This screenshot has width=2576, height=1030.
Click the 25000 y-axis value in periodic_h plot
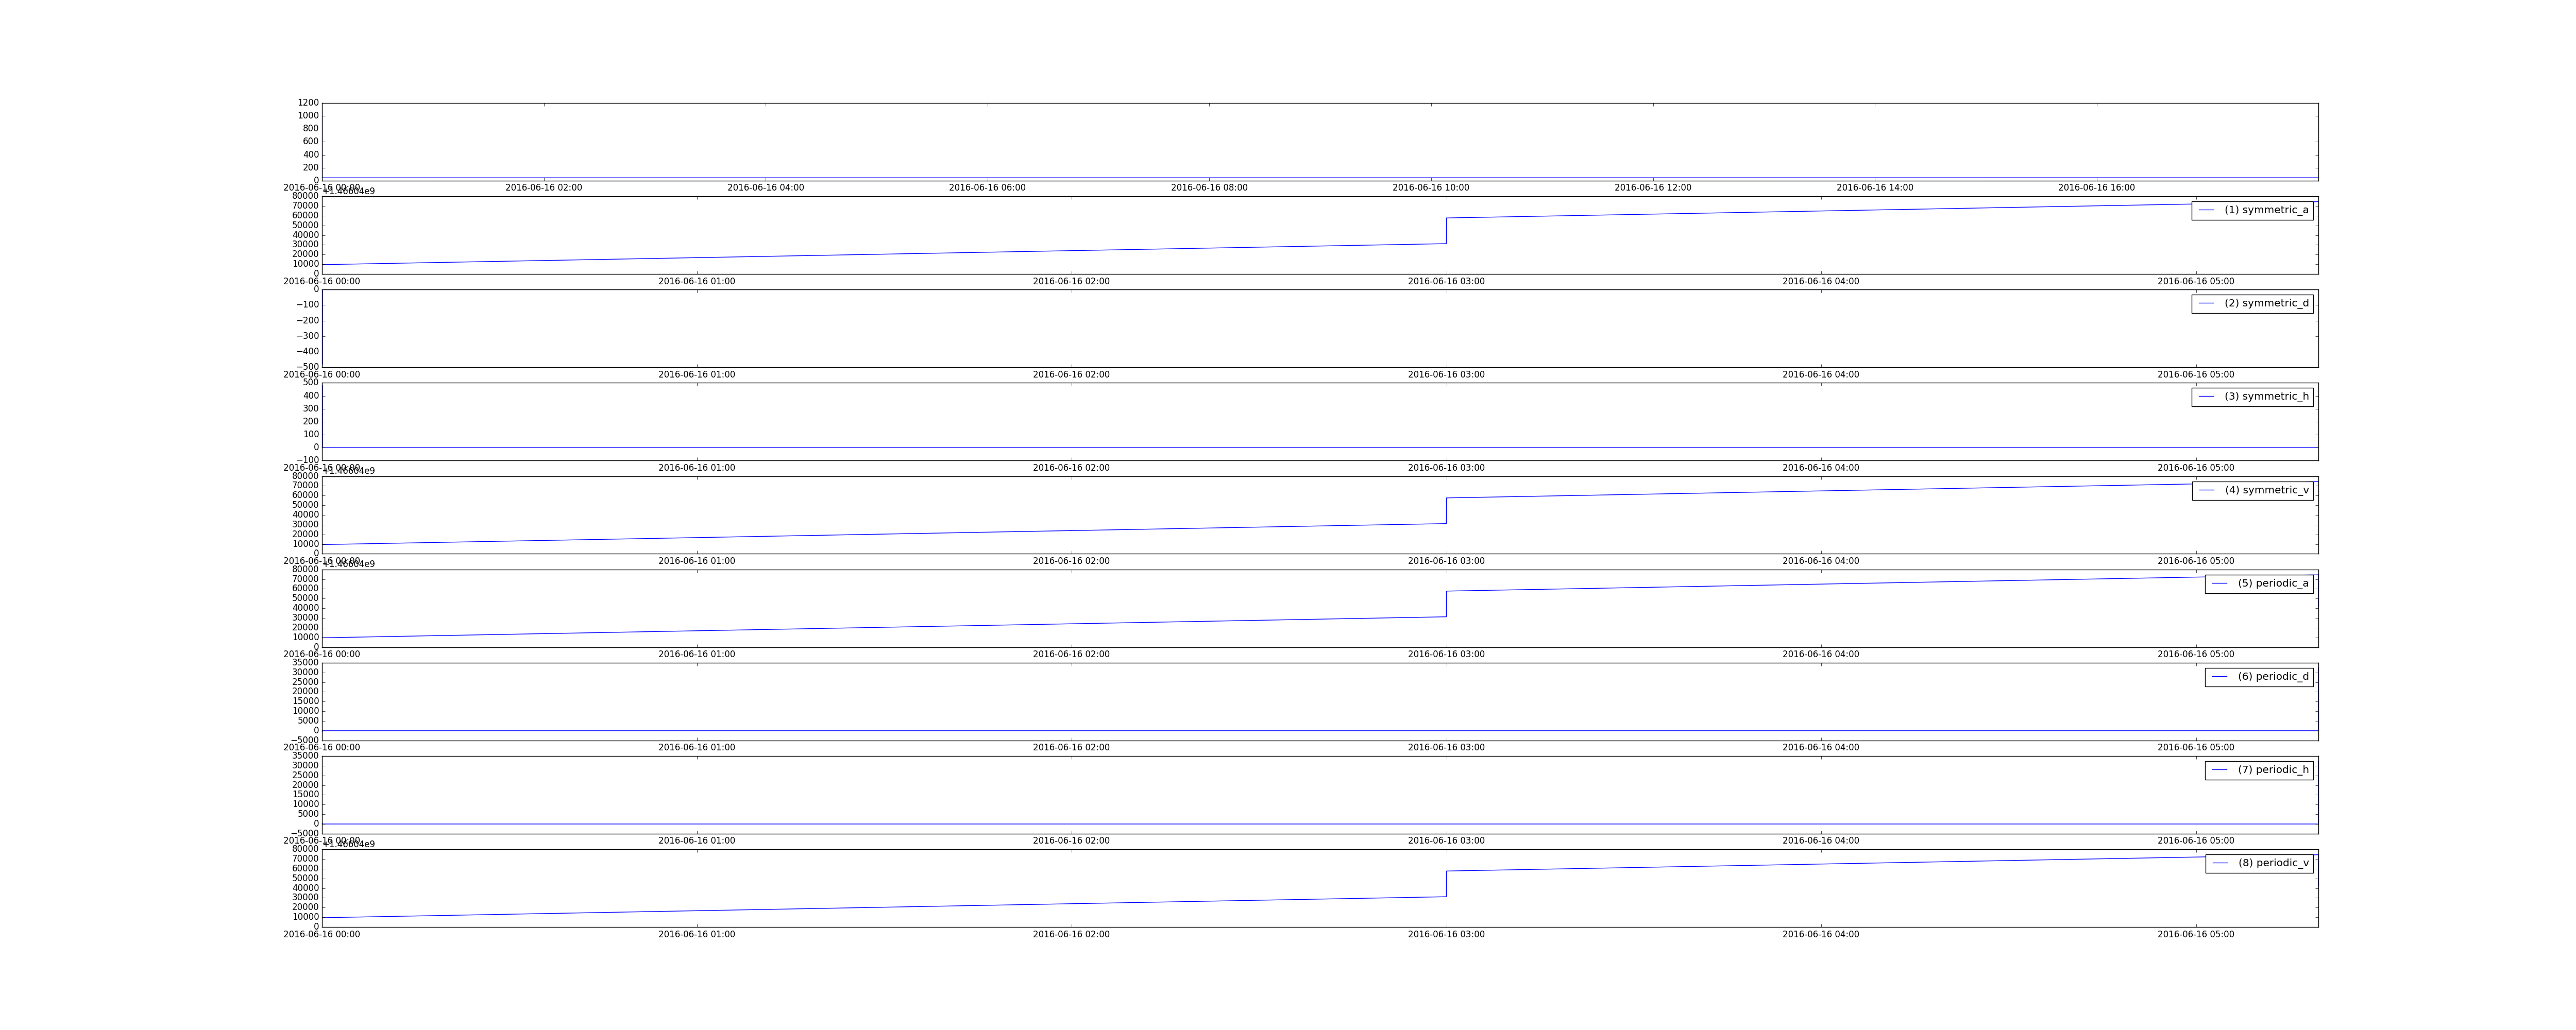(x=305, y=775)
